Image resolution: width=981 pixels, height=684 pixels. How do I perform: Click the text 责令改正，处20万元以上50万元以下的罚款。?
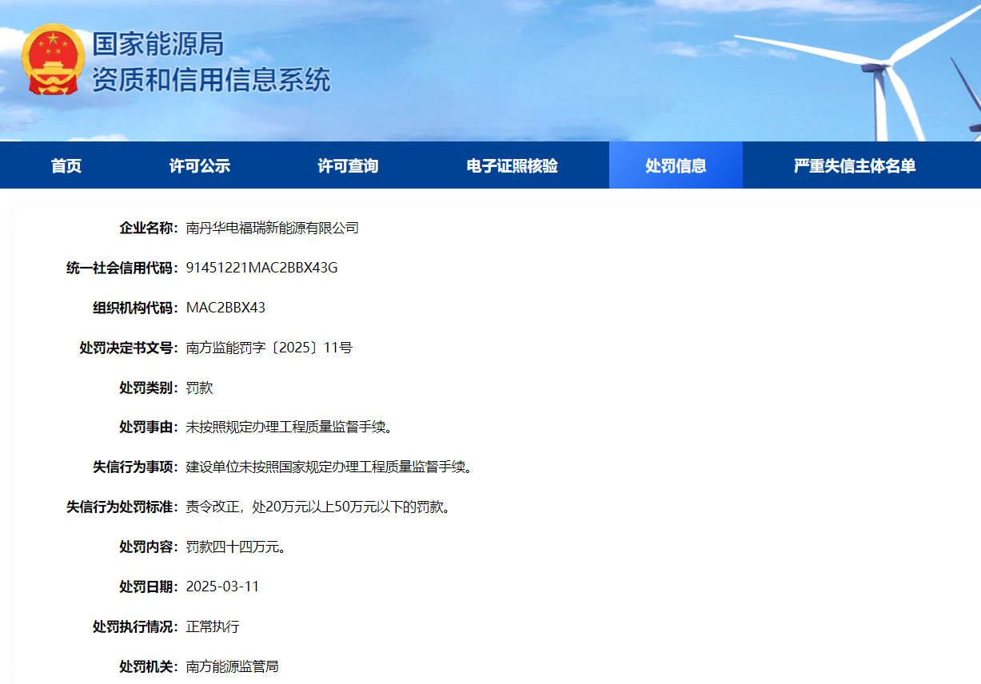(x=318, y=507)
